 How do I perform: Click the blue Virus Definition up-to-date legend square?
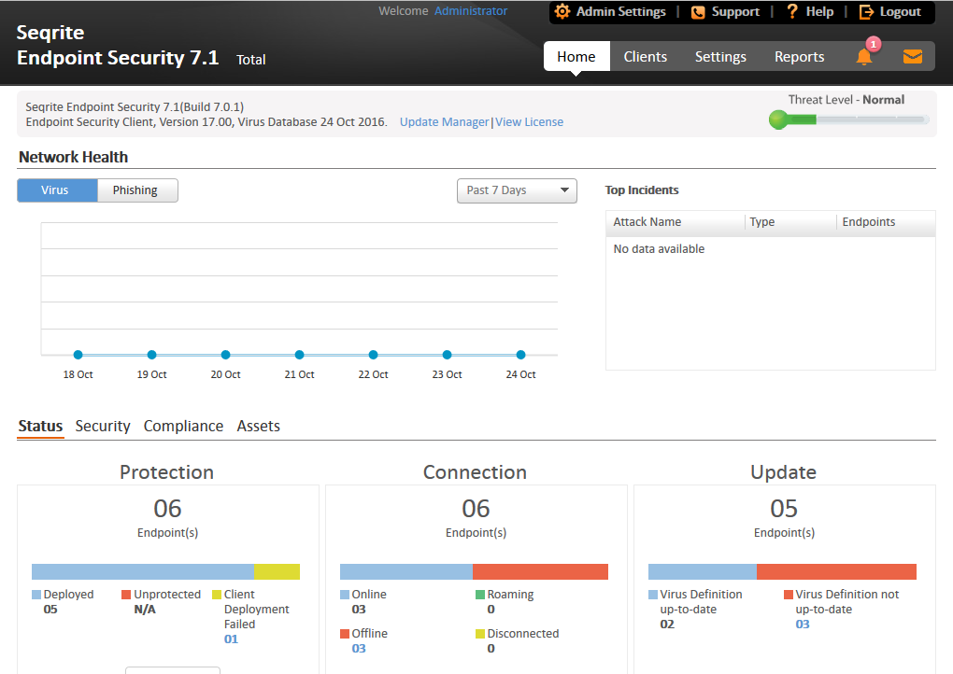coord(653,595)
